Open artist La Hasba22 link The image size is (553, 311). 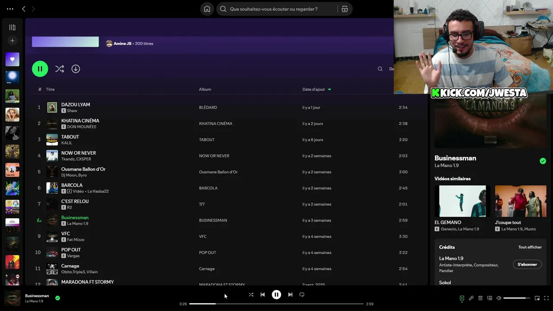98,191
